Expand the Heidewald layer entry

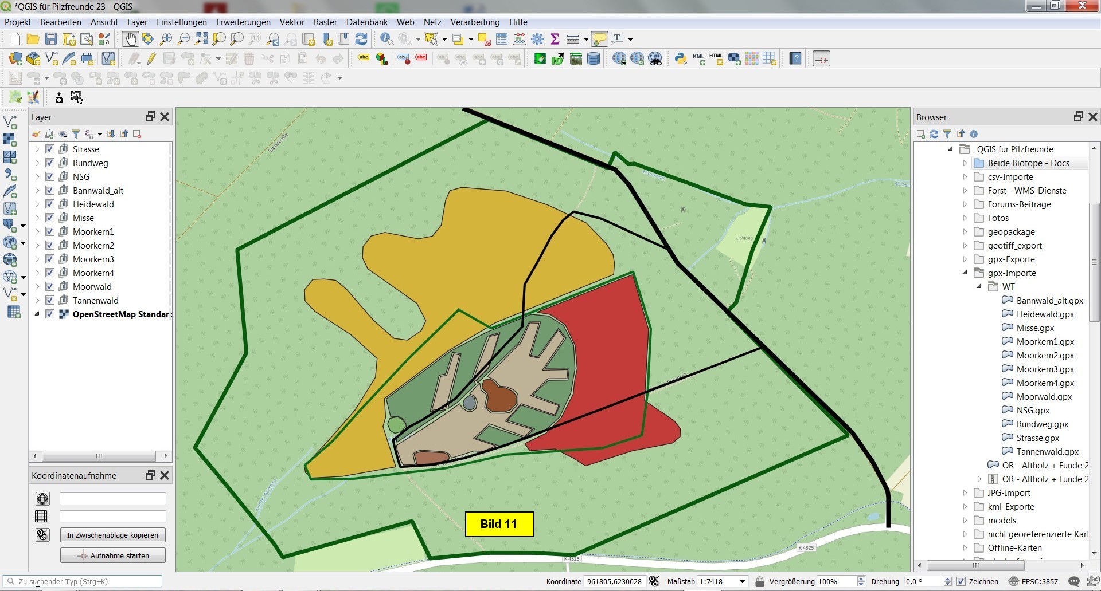click(37, 204)
